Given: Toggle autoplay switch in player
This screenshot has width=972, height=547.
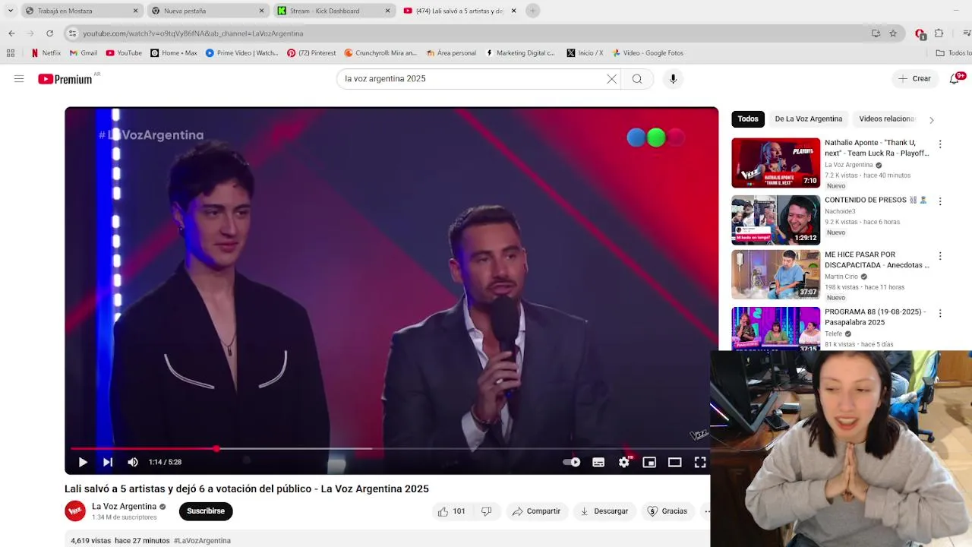Looking at the screenshot, I should tap(572, 462).
